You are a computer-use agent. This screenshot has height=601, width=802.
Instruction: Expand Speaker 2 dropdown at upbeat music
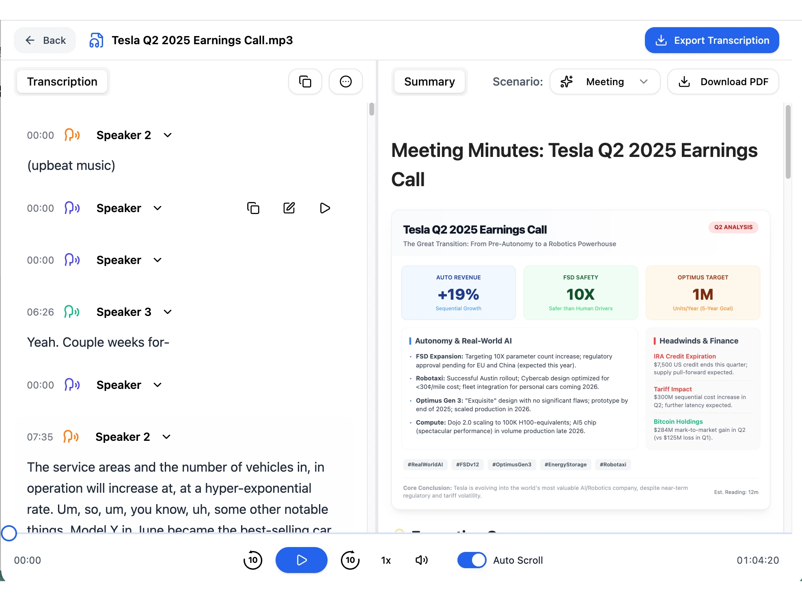coord(168,135)
